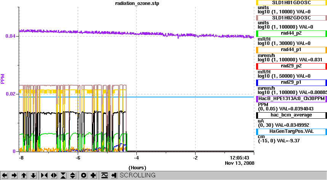Select the rad44_p2 green legend entry
Screen dimensions: 327x180
click(x=291, y=33)
